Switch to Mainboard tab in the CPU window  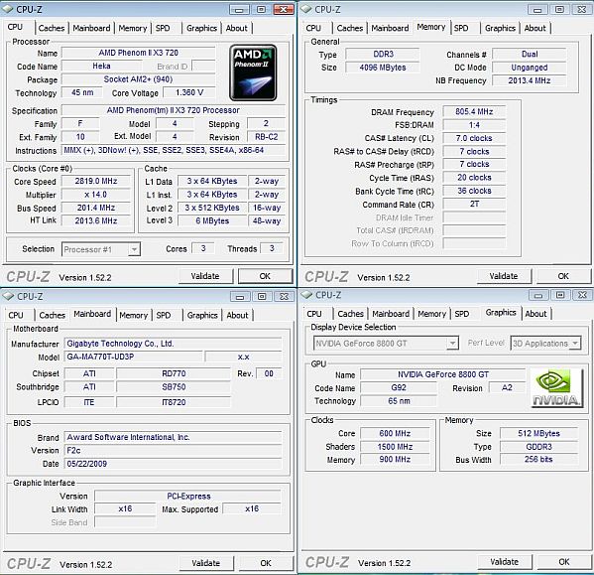point(91,28)
